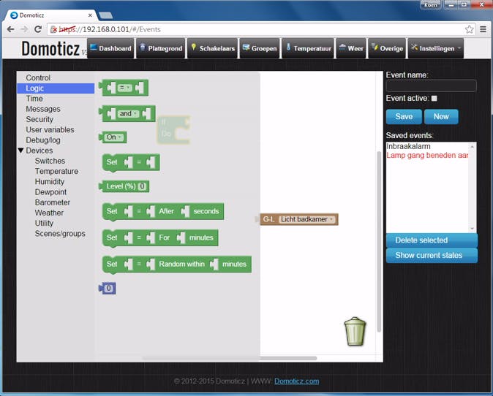493x396 pixels.
Task: Open the Dashboard tab
Action: 110,48
